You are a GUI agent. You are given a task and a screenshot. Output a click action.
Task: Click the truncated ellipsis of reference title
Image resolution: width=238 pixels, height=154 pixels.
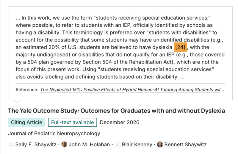pyautogui.click(x=222, y=90)
